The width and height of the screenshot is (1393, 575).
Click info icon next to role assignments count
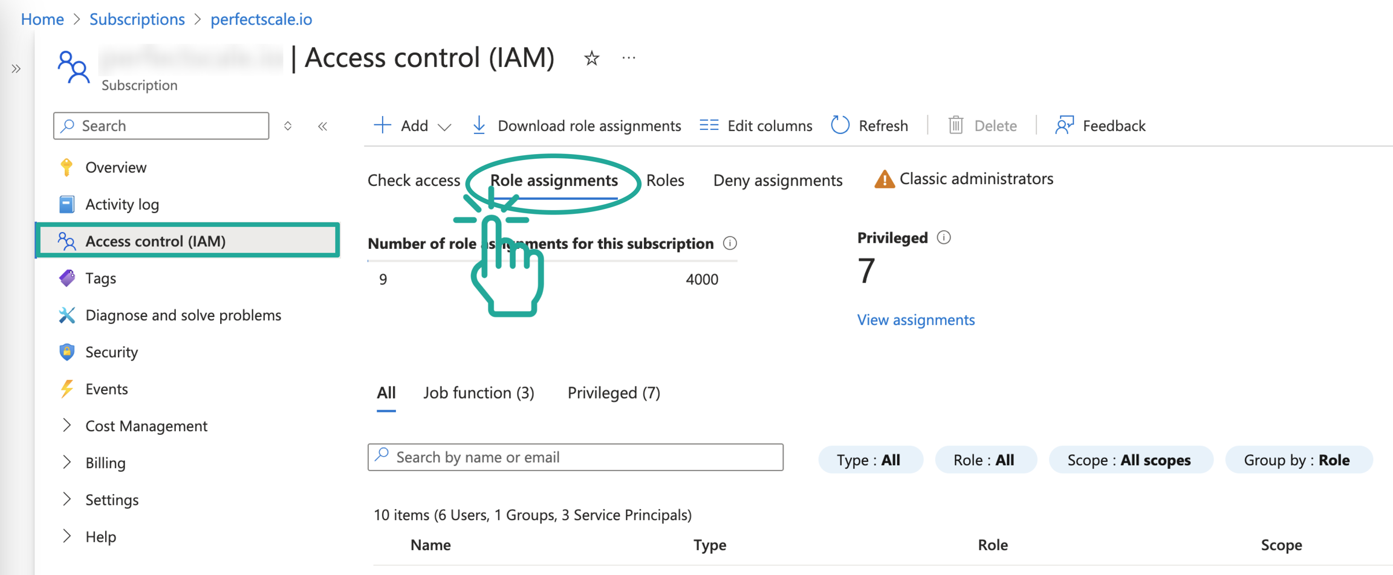pos(730,243)
